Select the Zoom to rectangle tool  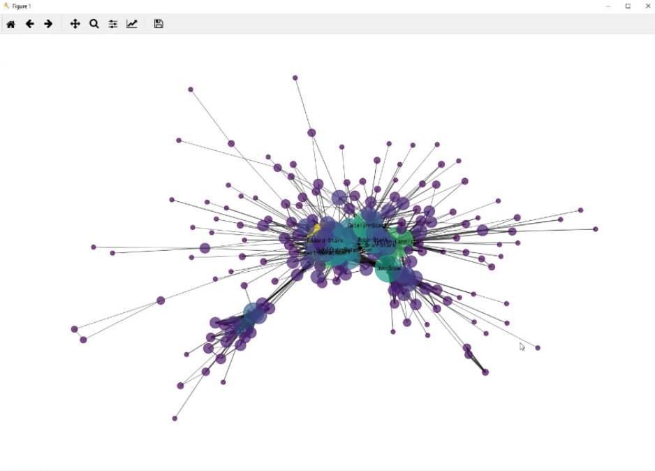point(94,24)
